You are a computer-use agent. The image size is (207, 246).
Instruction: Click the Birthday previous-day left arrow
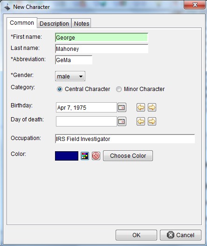coord(141,107)
